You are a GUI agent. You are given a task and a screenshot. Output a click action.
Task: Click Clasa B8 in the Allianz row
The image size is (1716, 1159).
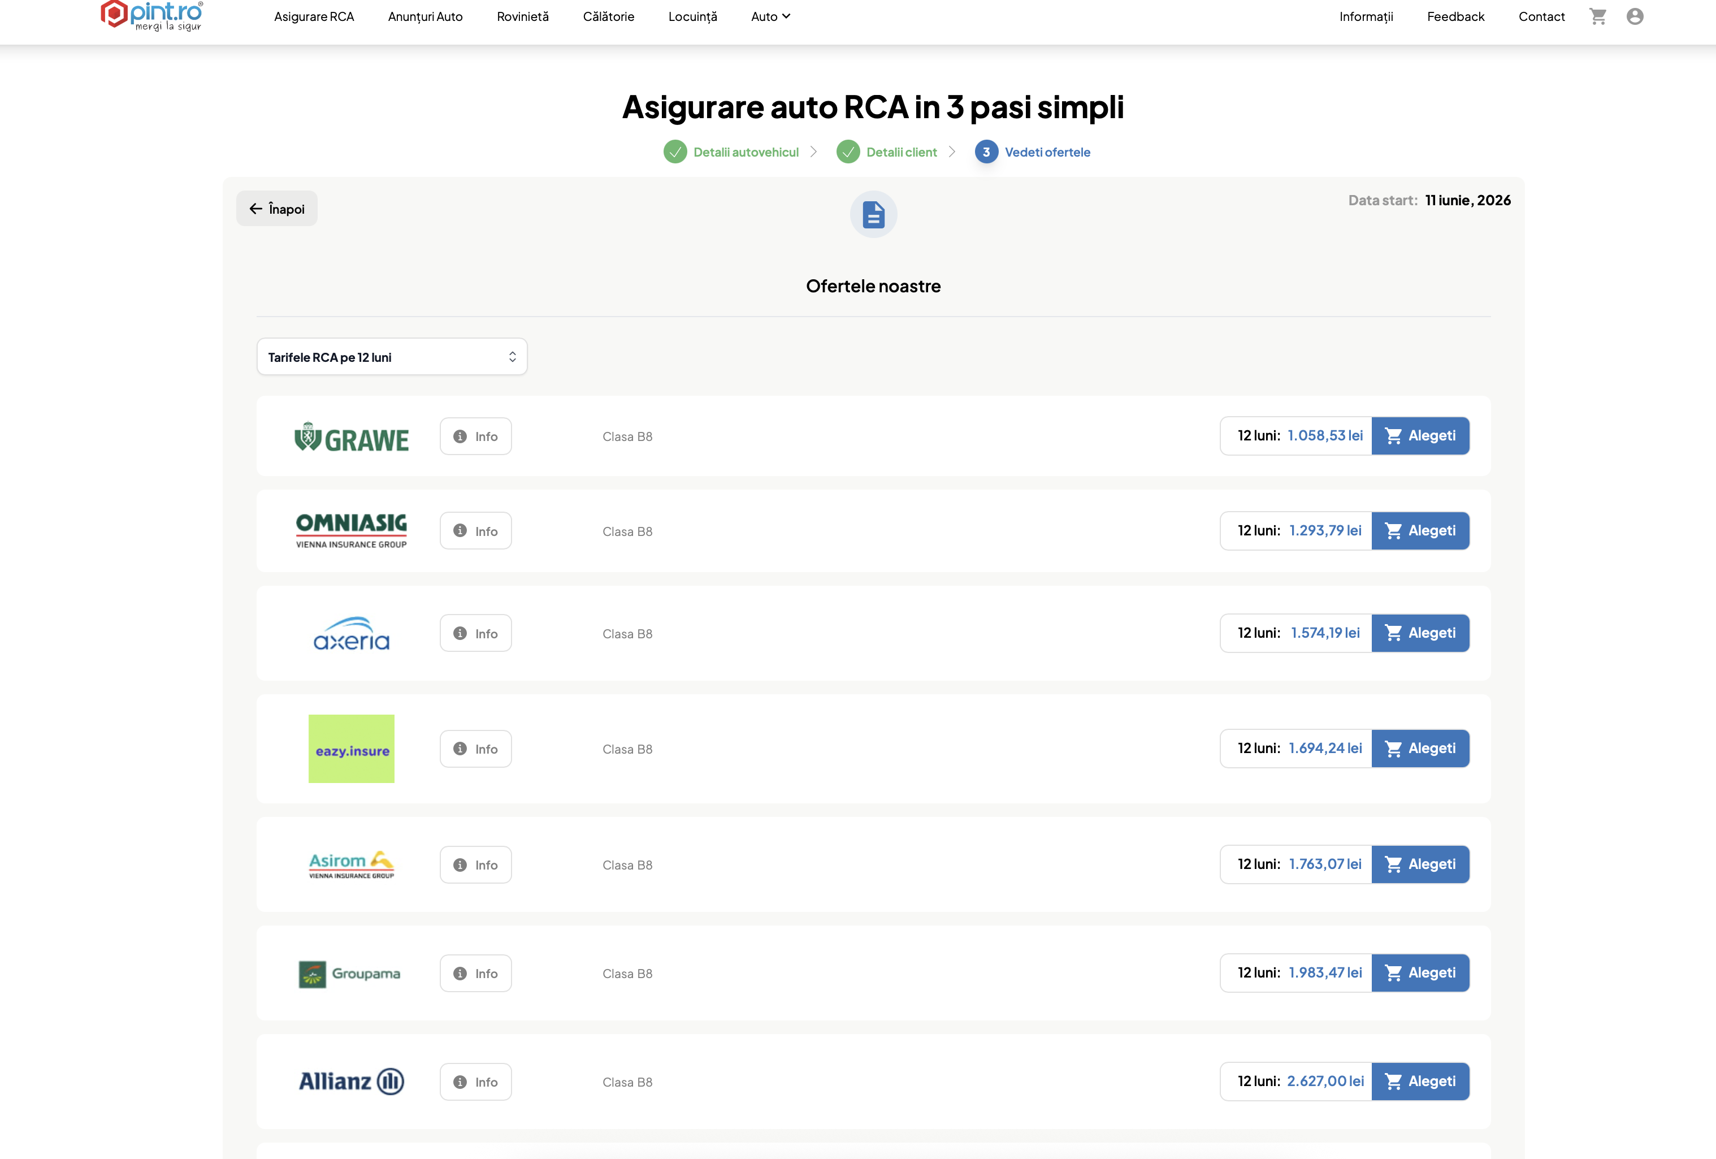627,1082
